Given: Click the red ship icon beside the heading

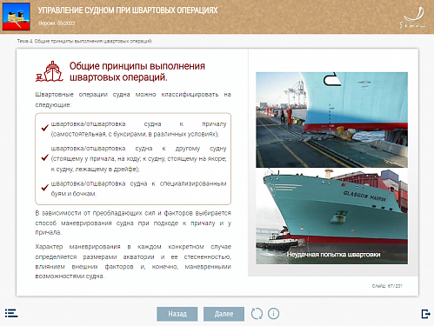Looking at the screenshot, I should click(50, 71).
